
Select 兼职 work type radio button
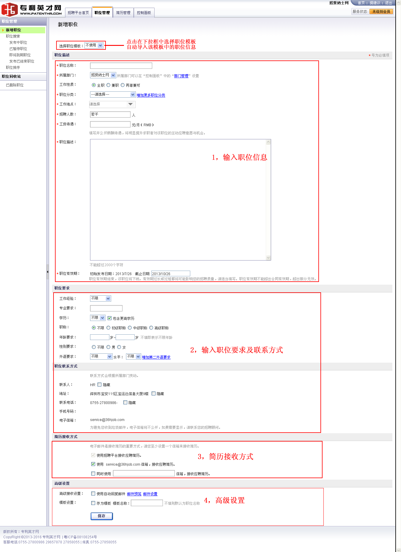[x=108, y=85]
